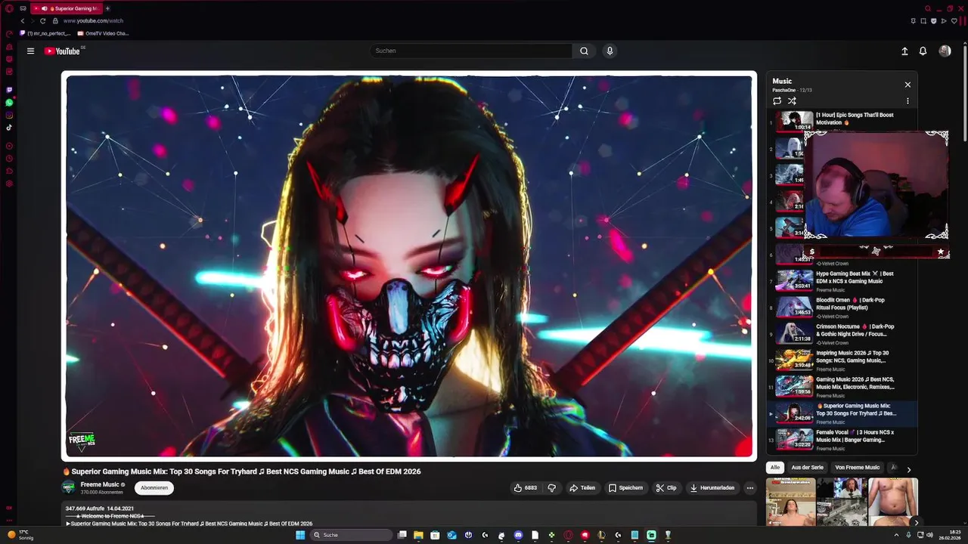Open Gaming Music 2026 thumbnail in playlist
This screenshot has width=968, height=544.
794,386
